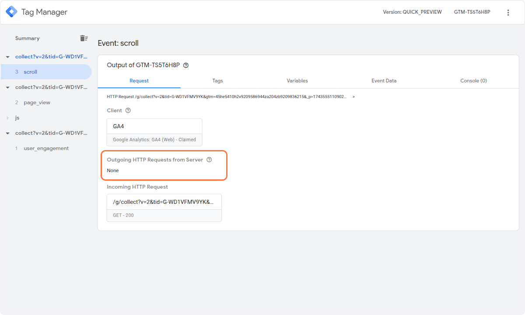Click the Tag Manager logo icon
Viewport: 525px width, 315px height.
[11, 12]
